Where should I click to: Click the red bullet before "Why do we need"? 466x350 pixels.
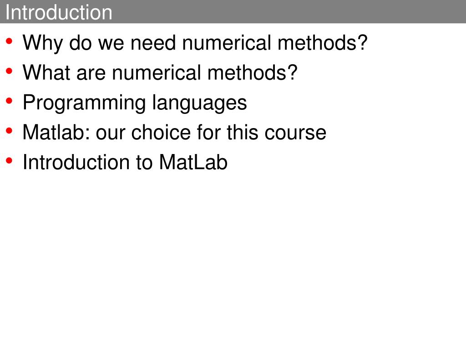pyautogui.click(x=9, y=41)
